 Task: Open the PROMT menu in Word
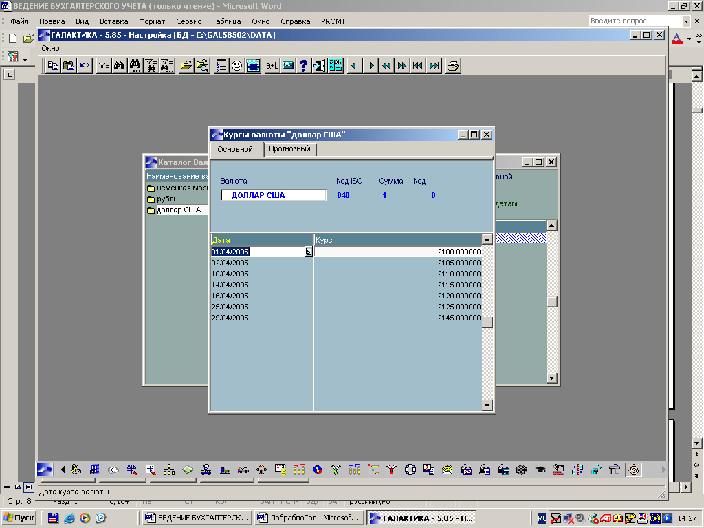(333, 21)
